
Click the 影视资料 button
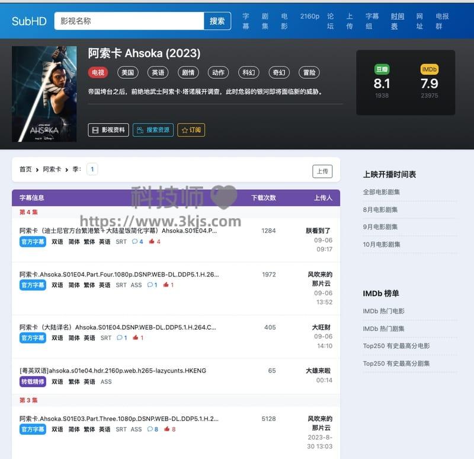coord(108,130)
